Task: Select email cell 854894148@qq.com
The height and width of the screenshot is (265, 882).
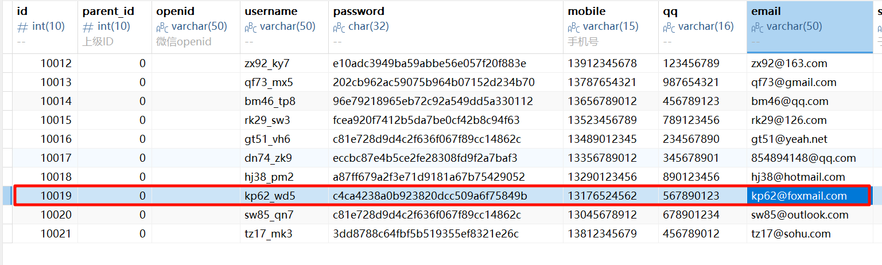Action: pyautogui.click(x=803, y=158)
